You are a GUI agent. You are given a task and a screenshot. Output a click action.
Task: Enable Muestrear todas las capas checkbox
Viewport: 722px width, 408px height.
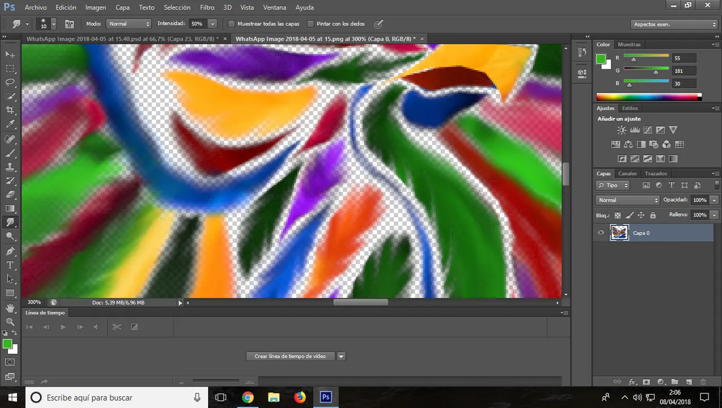tap(231, 24)
